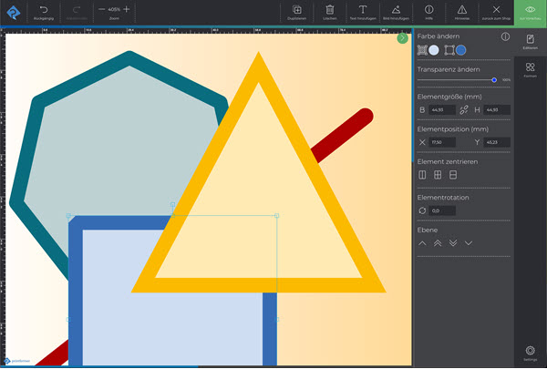Screen dimensions: 547x369
Task: Bring layer to front with the double up chevron
Action: click(438, 243)
